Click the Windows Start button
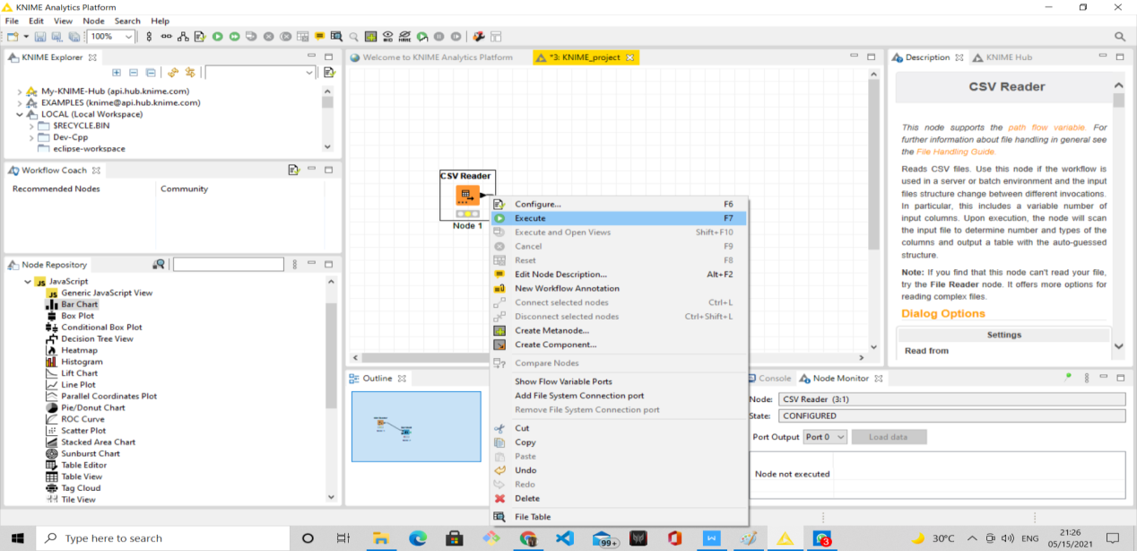Viewport: 1137px width, 551px height. click(17, 538)
